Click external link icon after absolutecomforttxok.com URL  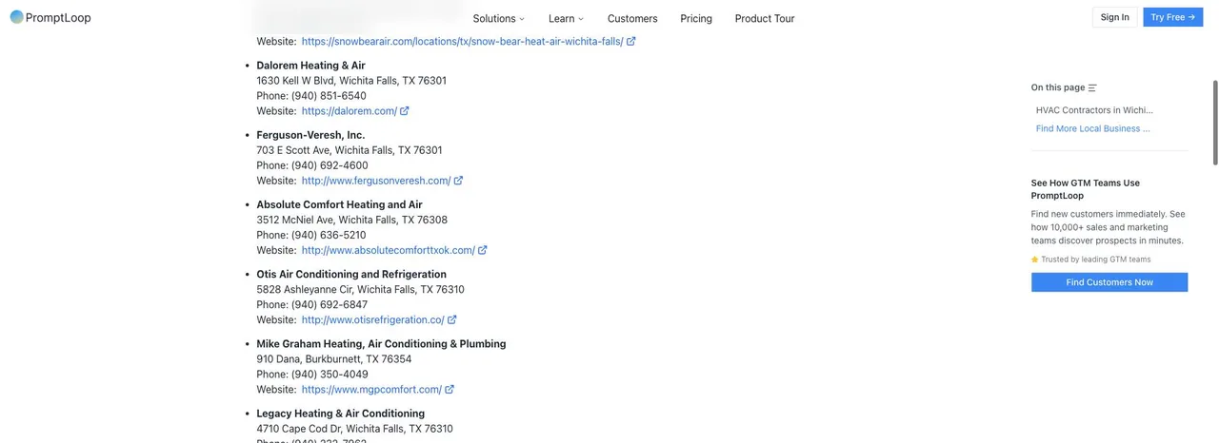coord(483,250)
